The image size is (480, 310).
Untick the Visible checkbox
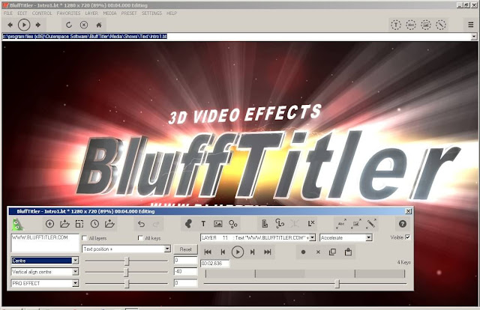(x=408, y=237)
